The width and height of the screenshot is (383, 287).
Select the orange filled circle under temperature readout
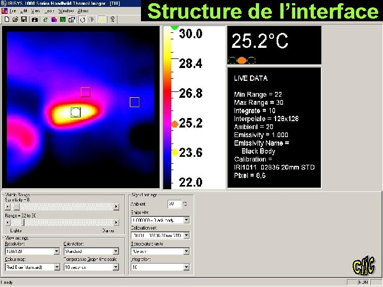tap(242, 60)
